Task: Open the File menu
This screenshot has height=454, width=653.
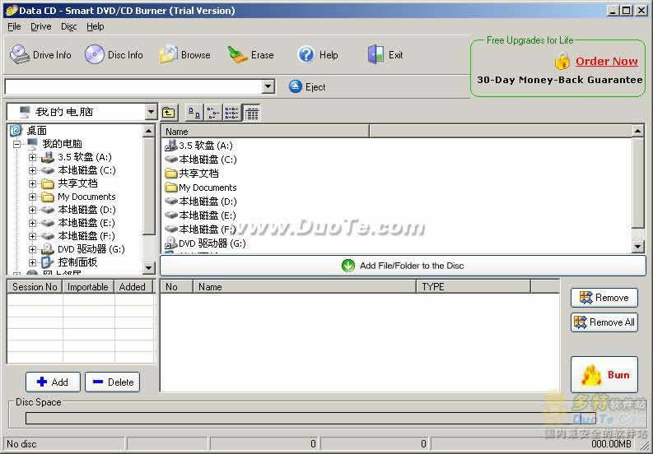Action: 14,26
